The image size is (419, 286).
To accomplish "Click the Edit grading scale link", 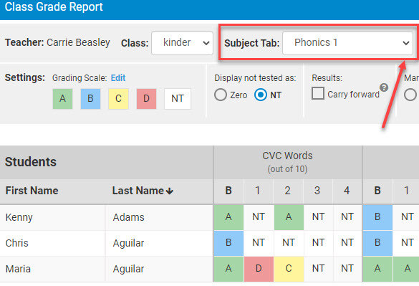I will coord(118,78).
